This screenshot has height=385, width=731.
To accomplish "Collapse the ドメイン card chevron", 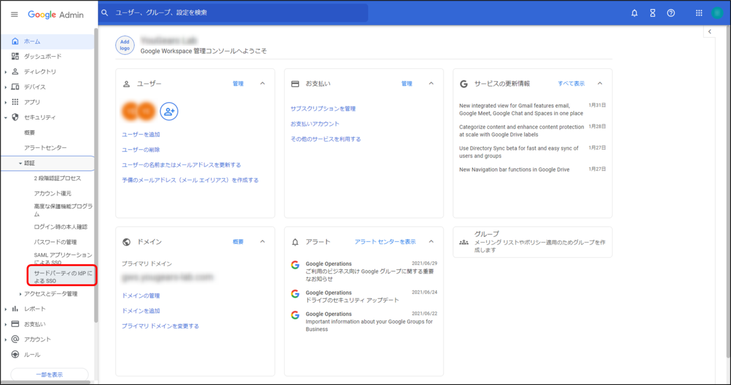I will click(263, 242).
